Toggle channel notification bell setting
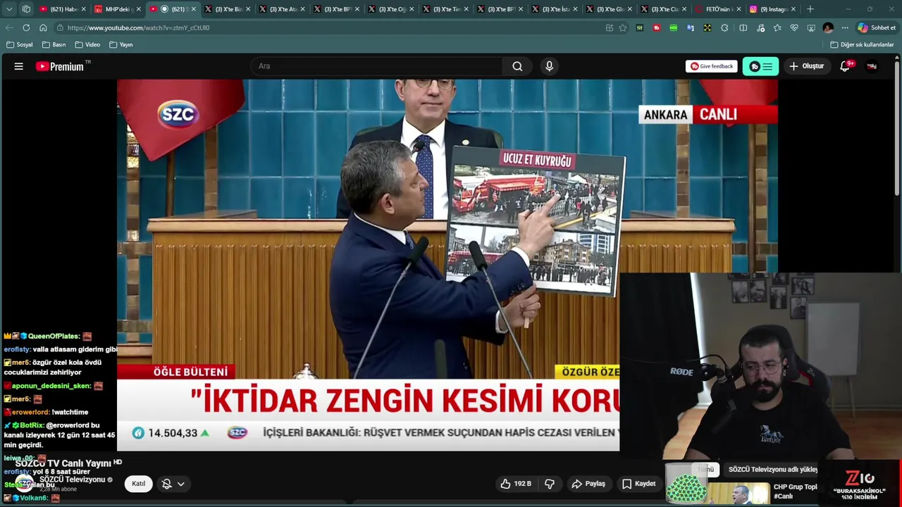The height and width of the screenshot is (507, 902). click(x=167, y=484)
